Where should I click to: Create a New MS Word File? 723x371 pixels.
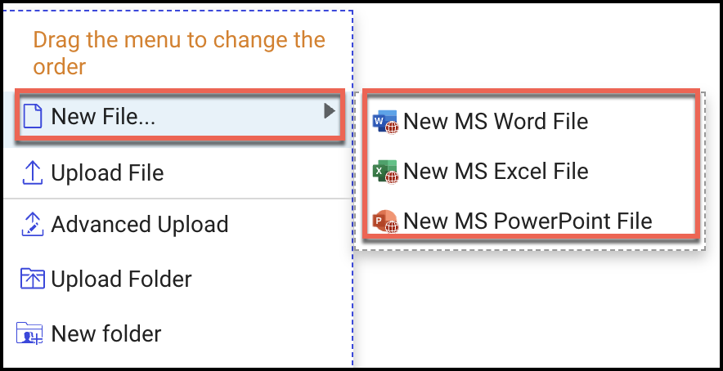click(x=496, y=122)
